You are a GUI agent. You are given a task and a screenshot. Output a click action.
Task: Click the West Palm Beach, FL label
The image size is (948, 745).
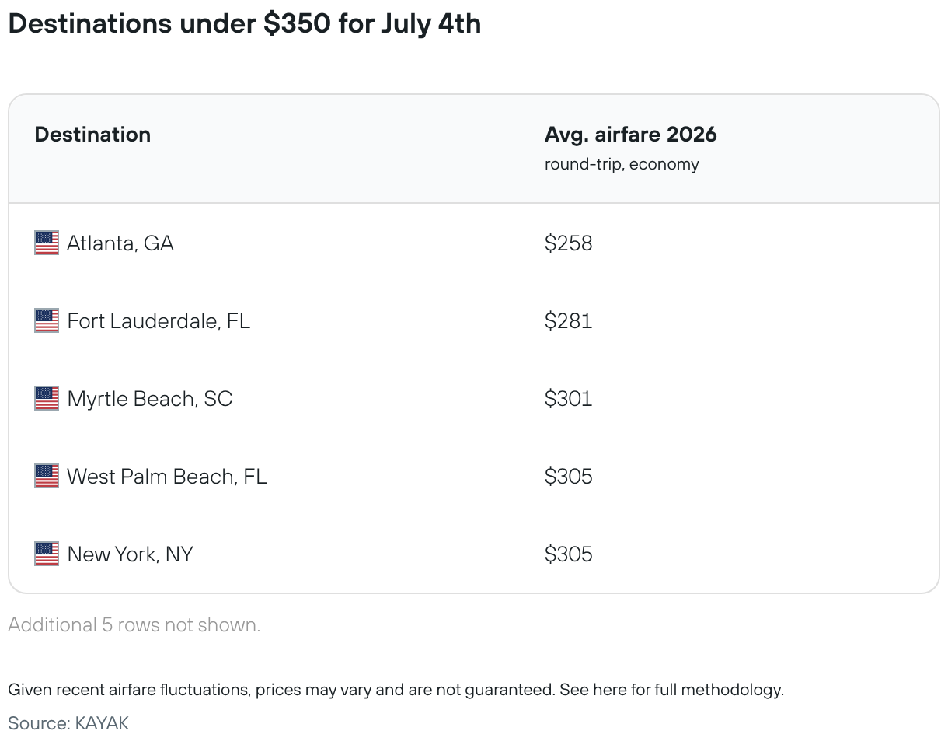167,477
